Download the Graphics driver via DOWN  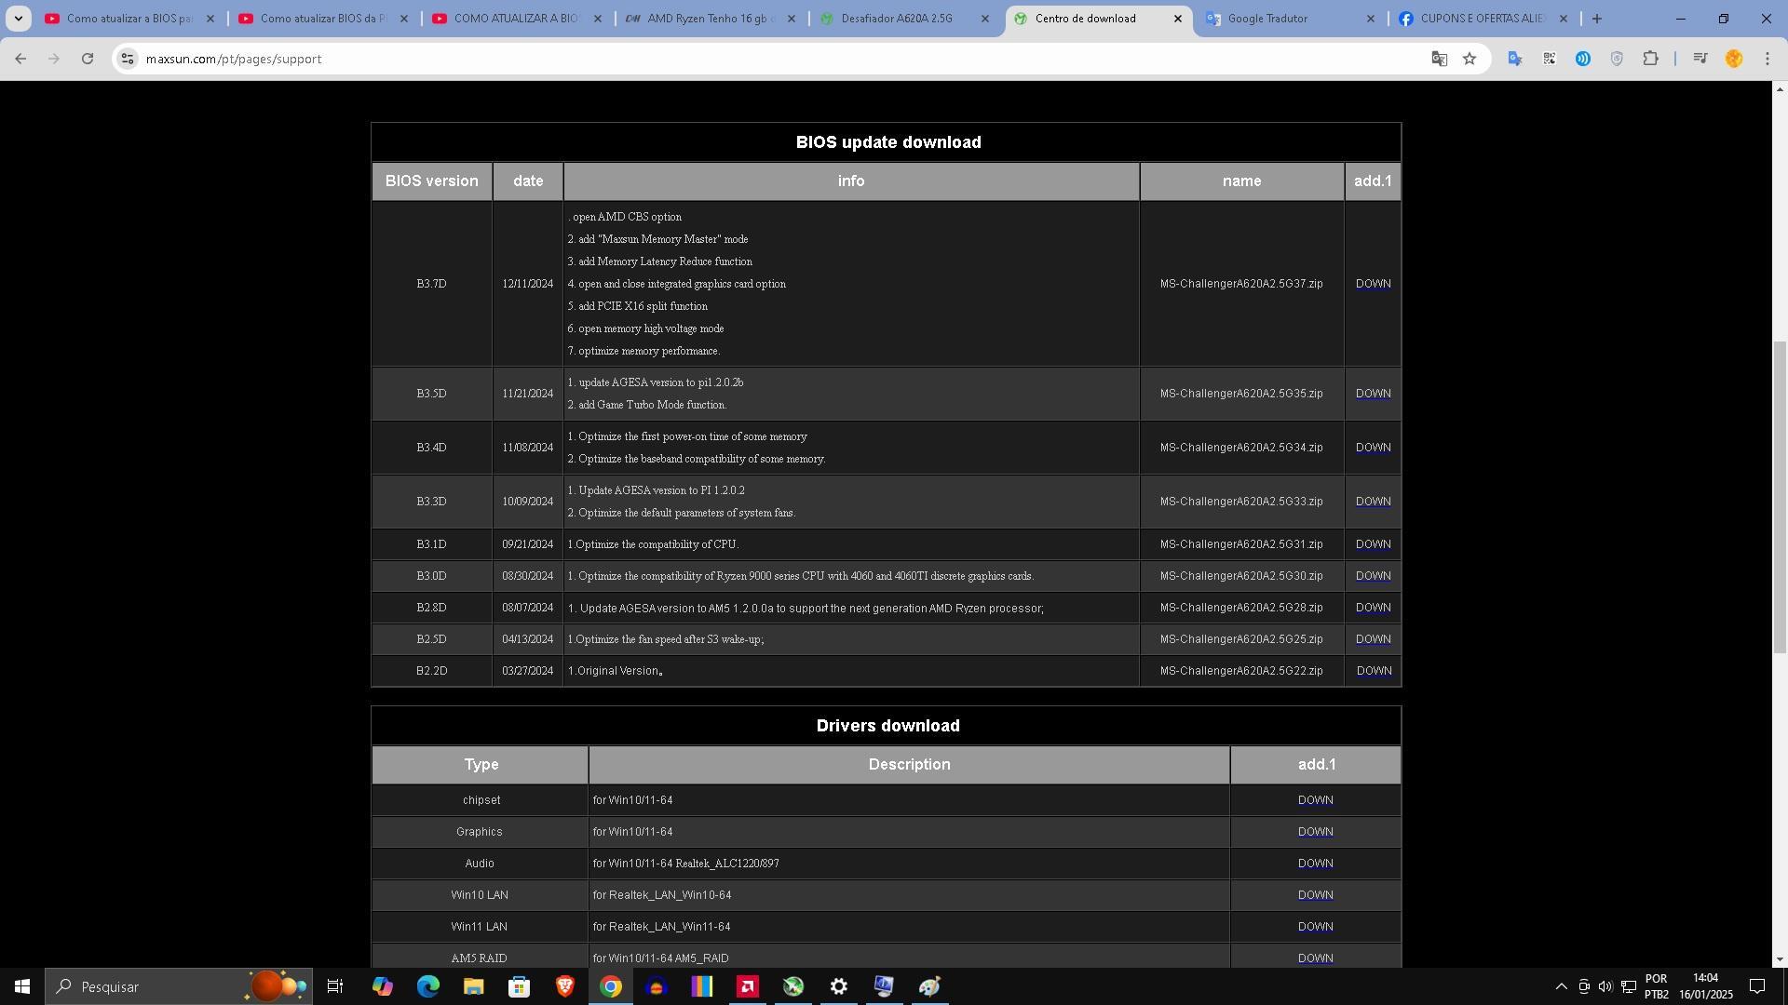tap(1315, 832)
